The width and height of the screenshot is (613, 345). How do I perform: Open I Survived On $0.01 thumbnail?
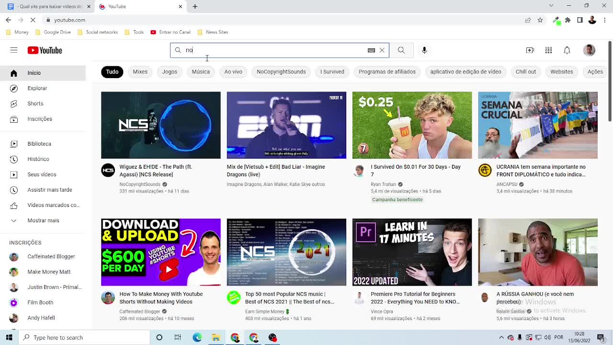412,125
